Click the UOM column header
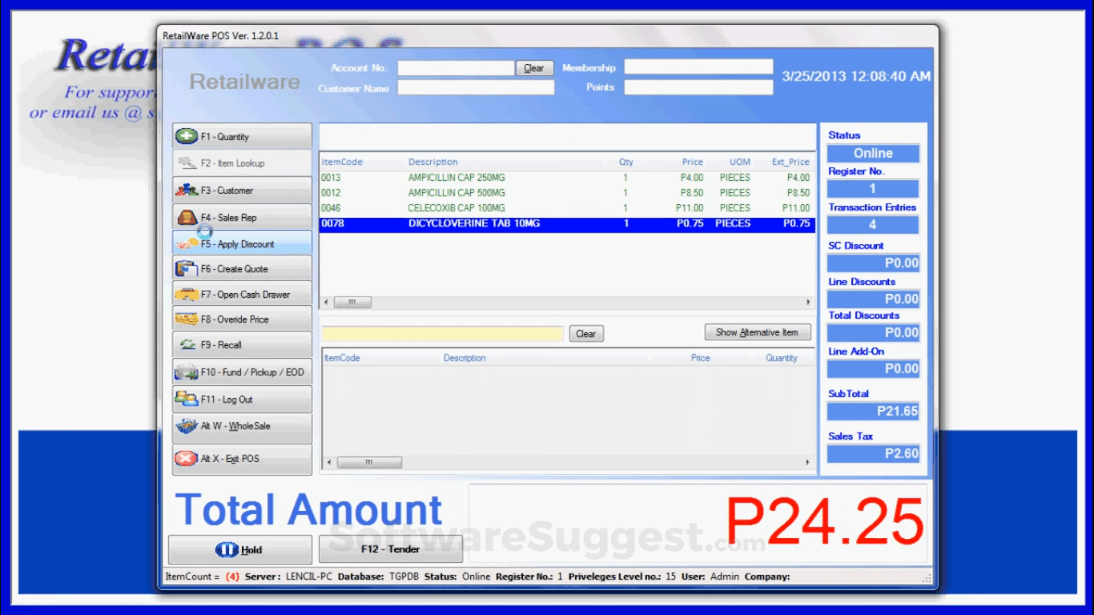This screenshot has width=1094, height=615. point(740,162)
